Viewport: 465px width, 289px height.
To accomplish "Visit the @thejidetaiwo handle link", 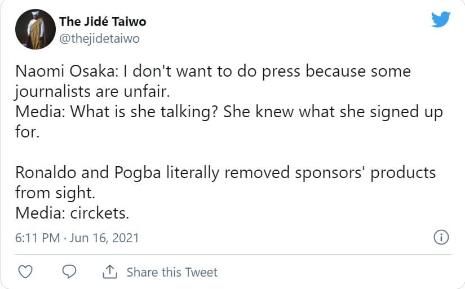I will tap(99, 38).
